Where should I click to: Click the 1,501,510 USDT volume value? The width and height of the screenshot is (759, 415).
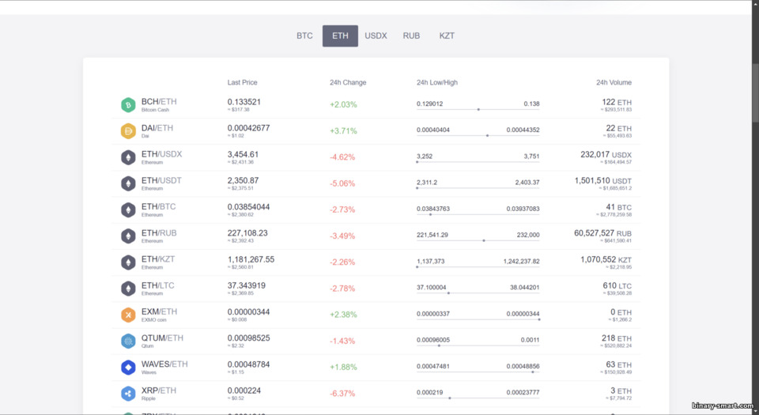tap(603, 181)
